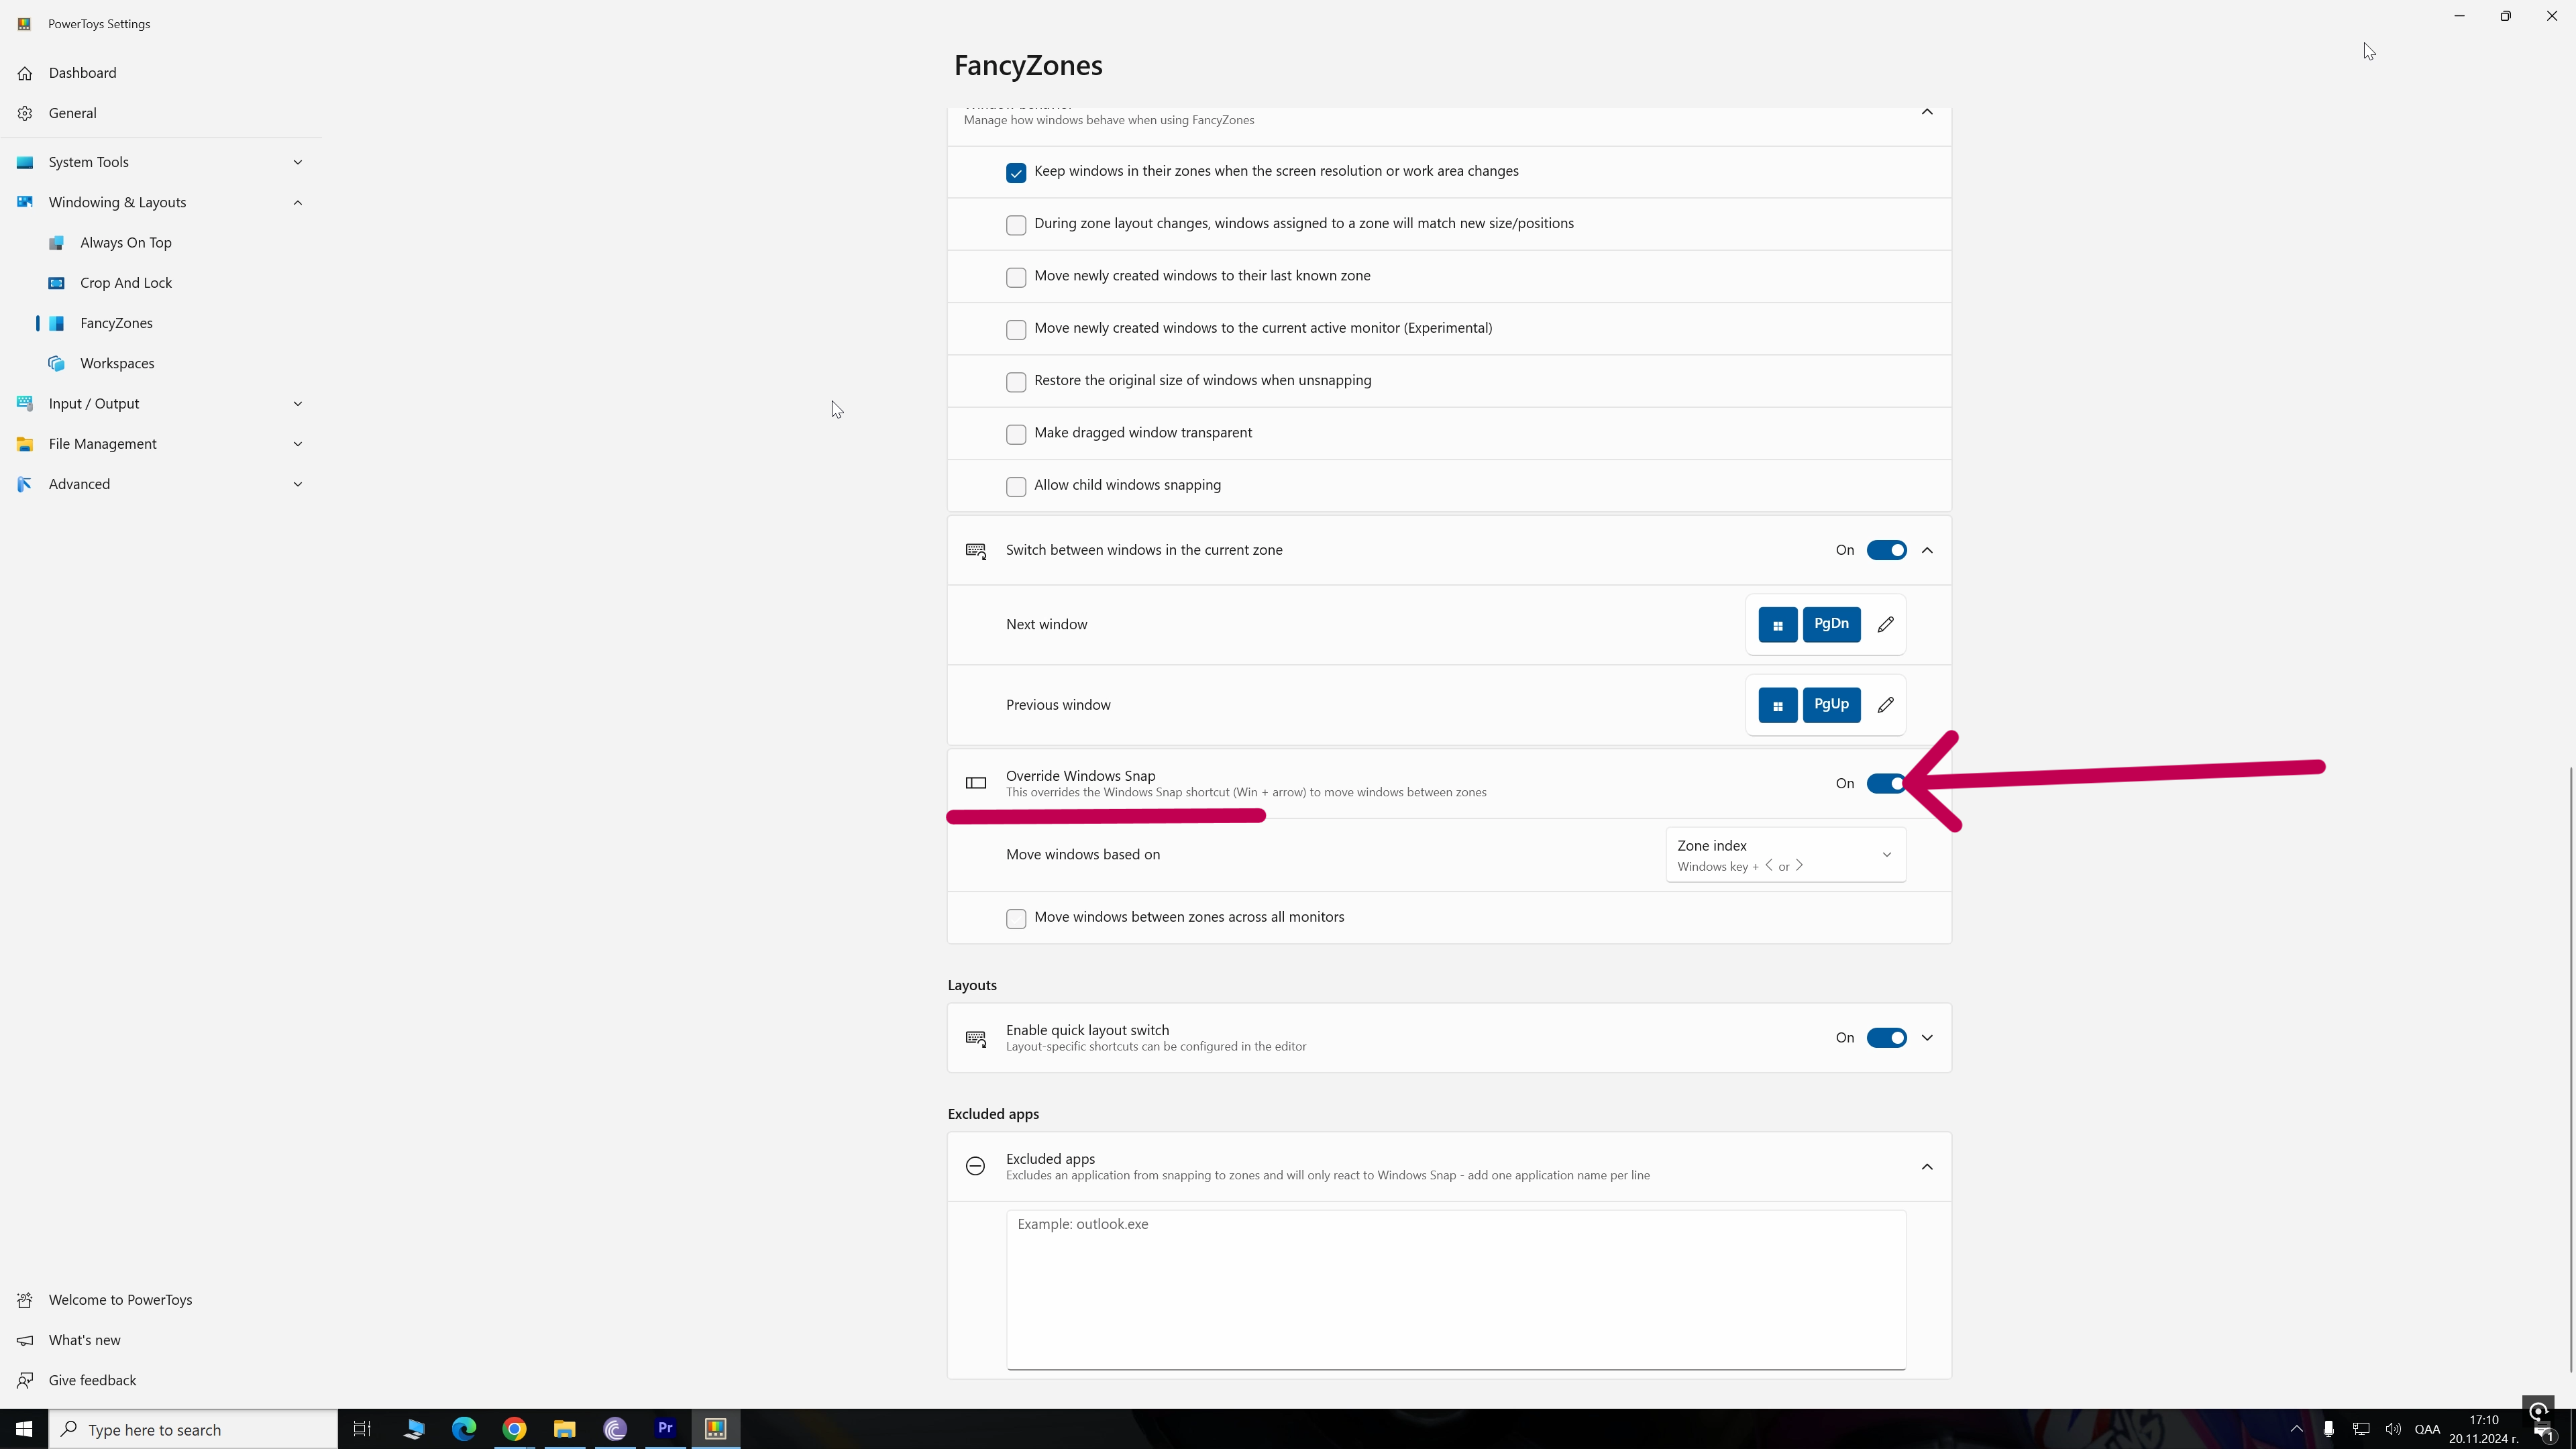Check Move windows between zones across all monitors
Image resolution: width=2576 pixels, height=1449 pixels.
pos(1016,919)
